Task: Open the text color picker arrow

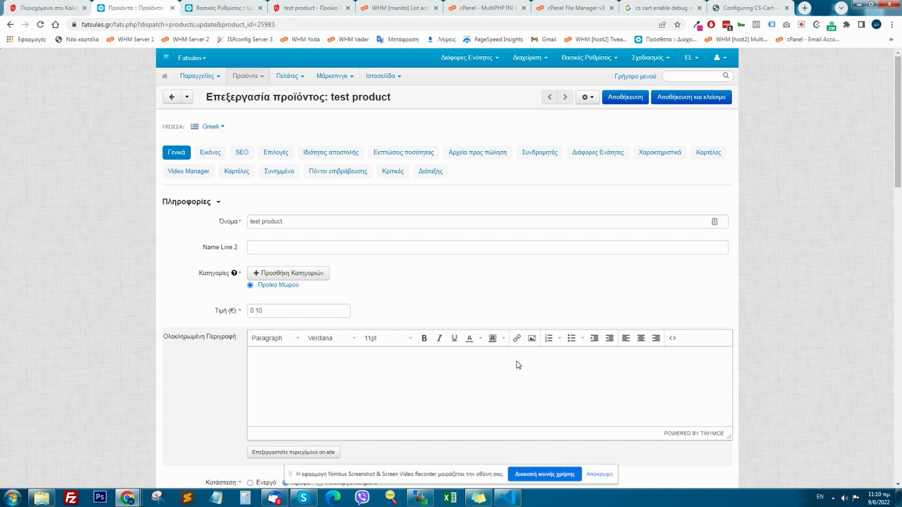Action: 480,338
